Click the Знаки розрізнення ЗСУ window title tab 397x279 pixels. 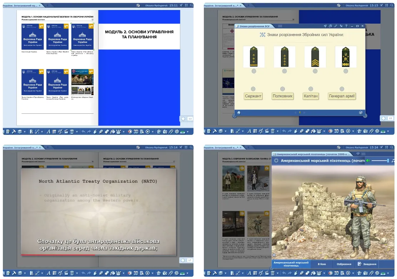[254, 26]
